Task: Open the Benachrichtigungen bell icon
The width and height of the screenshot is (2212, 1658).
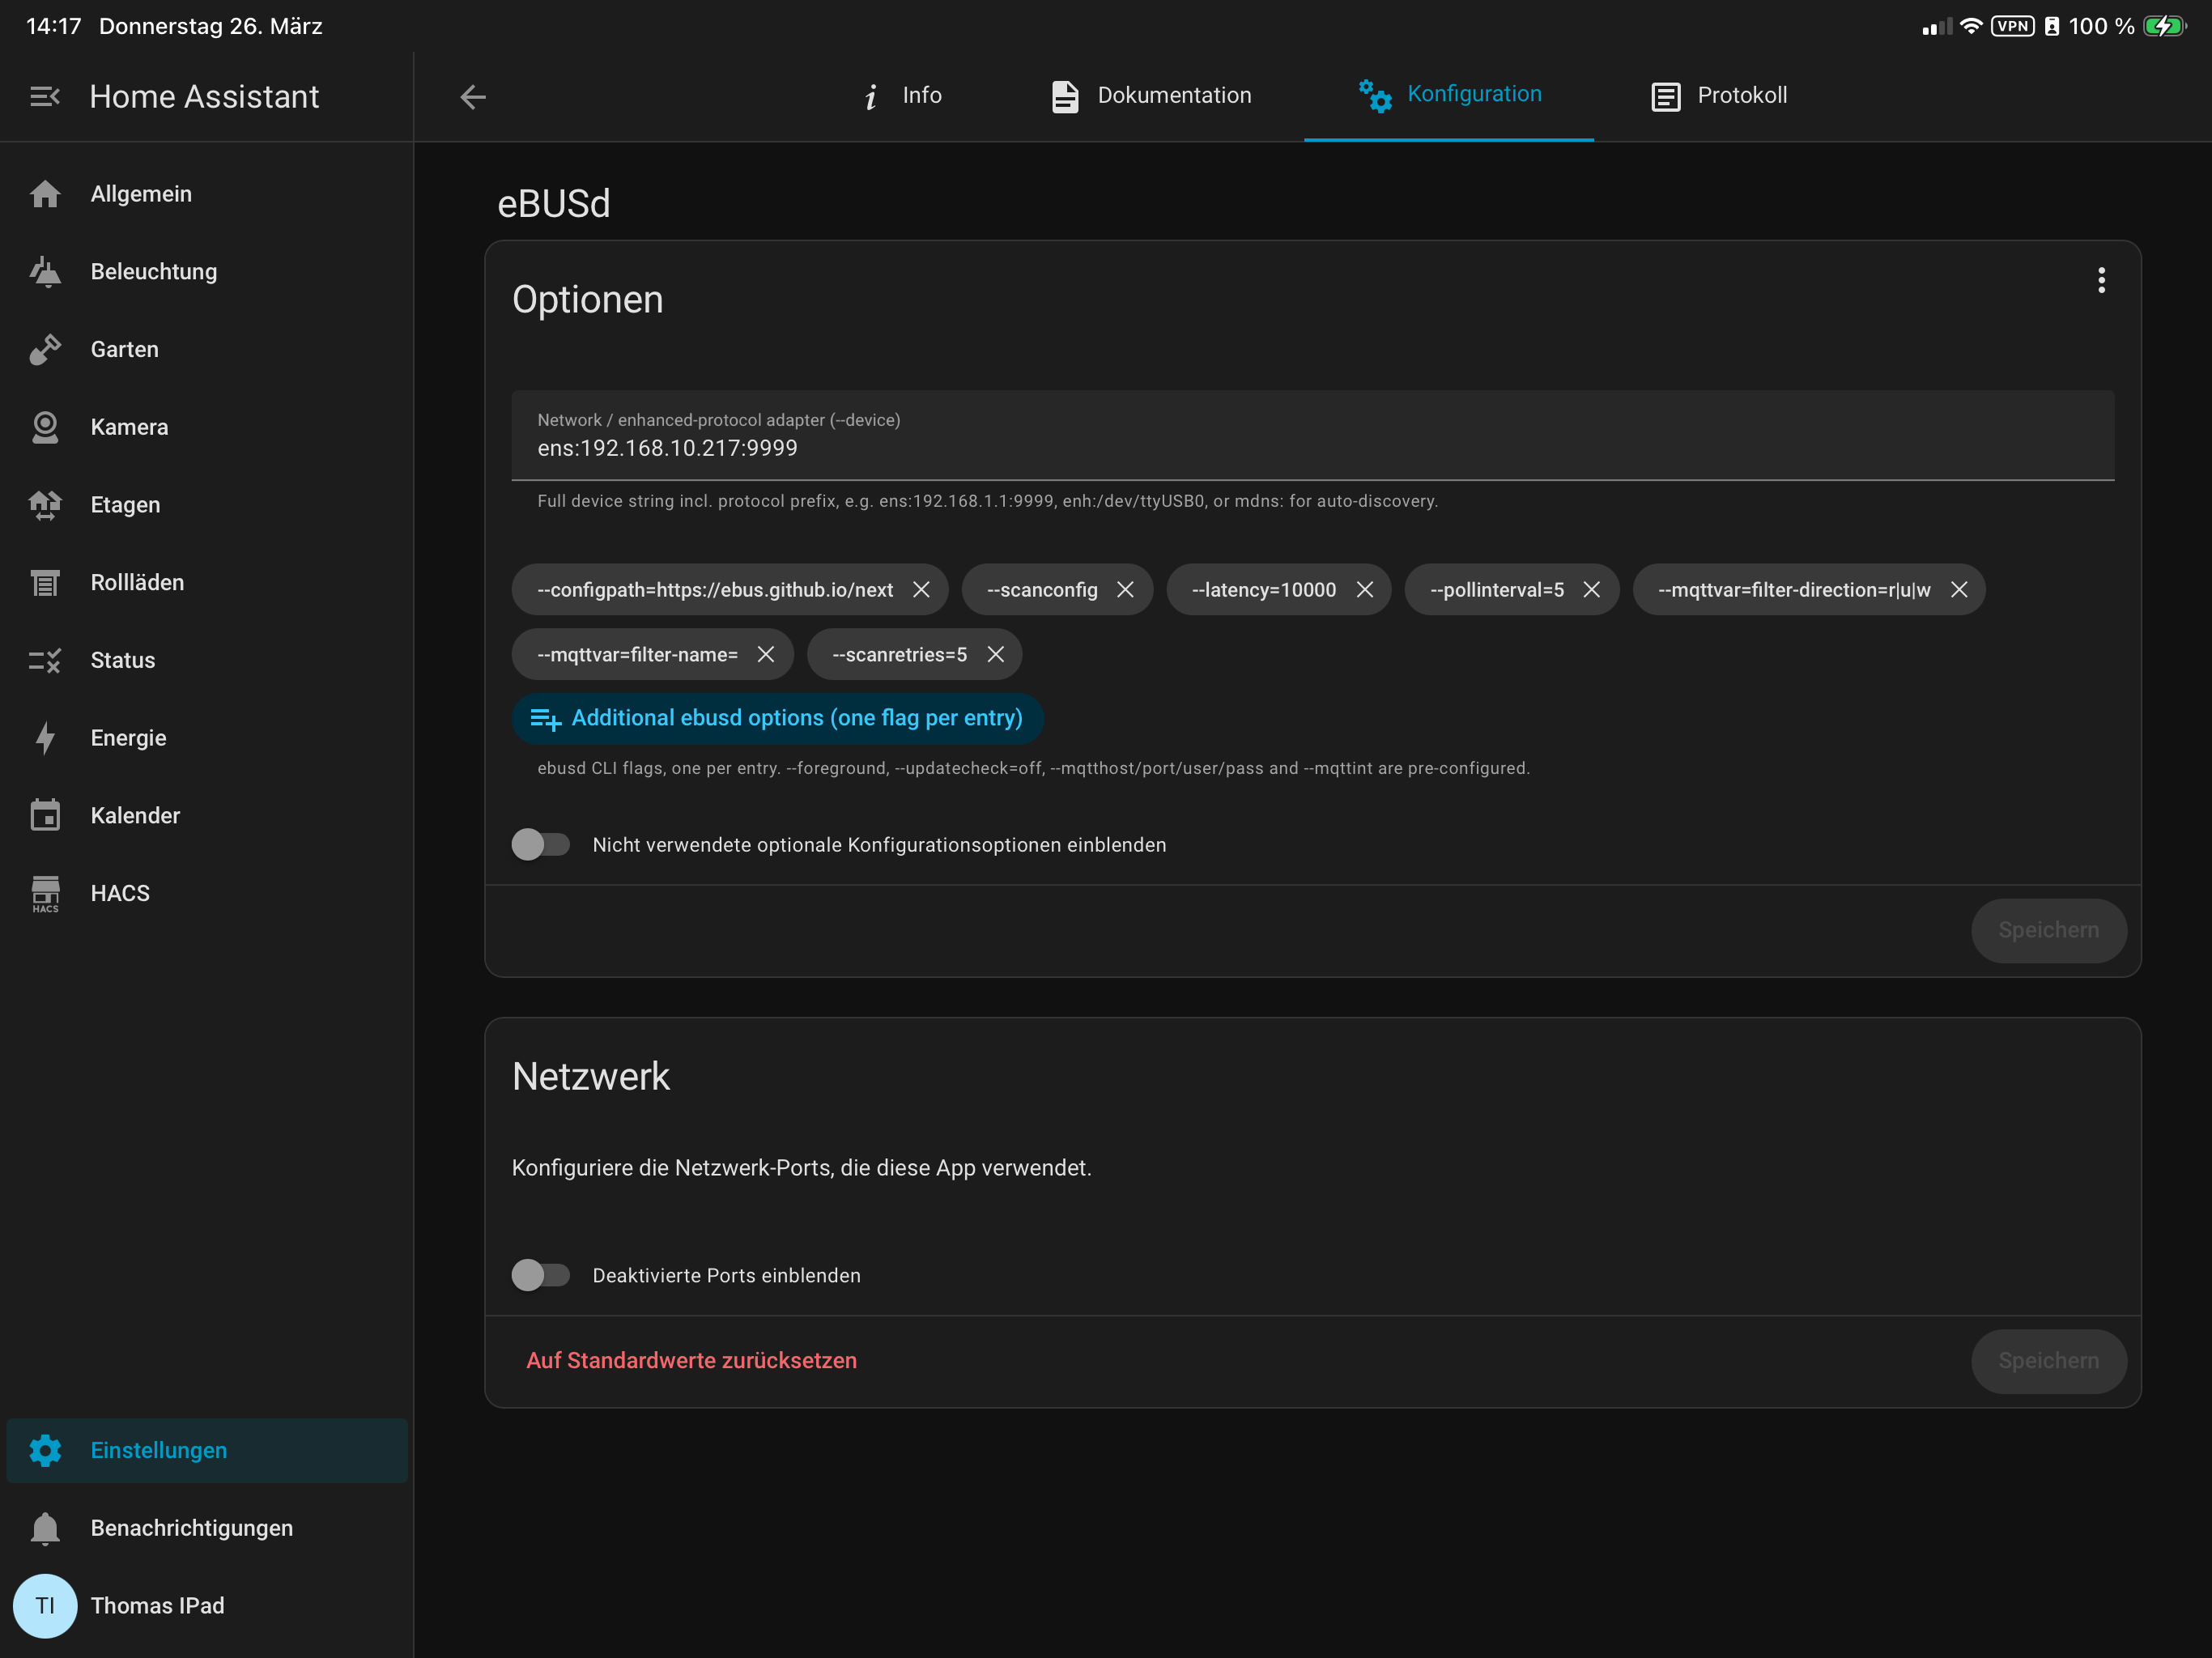Action: (45, 1528)
